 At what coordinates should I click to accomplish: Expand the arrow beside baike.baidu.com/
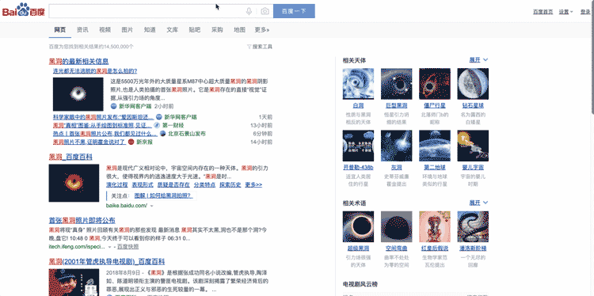coord(151,206)
